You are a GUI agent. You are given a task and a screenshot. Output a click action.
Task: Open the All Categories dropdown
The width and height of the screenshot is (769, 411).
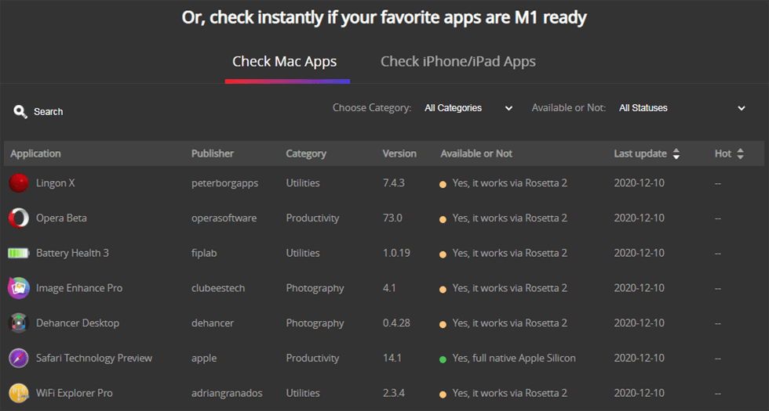(468, 108)
